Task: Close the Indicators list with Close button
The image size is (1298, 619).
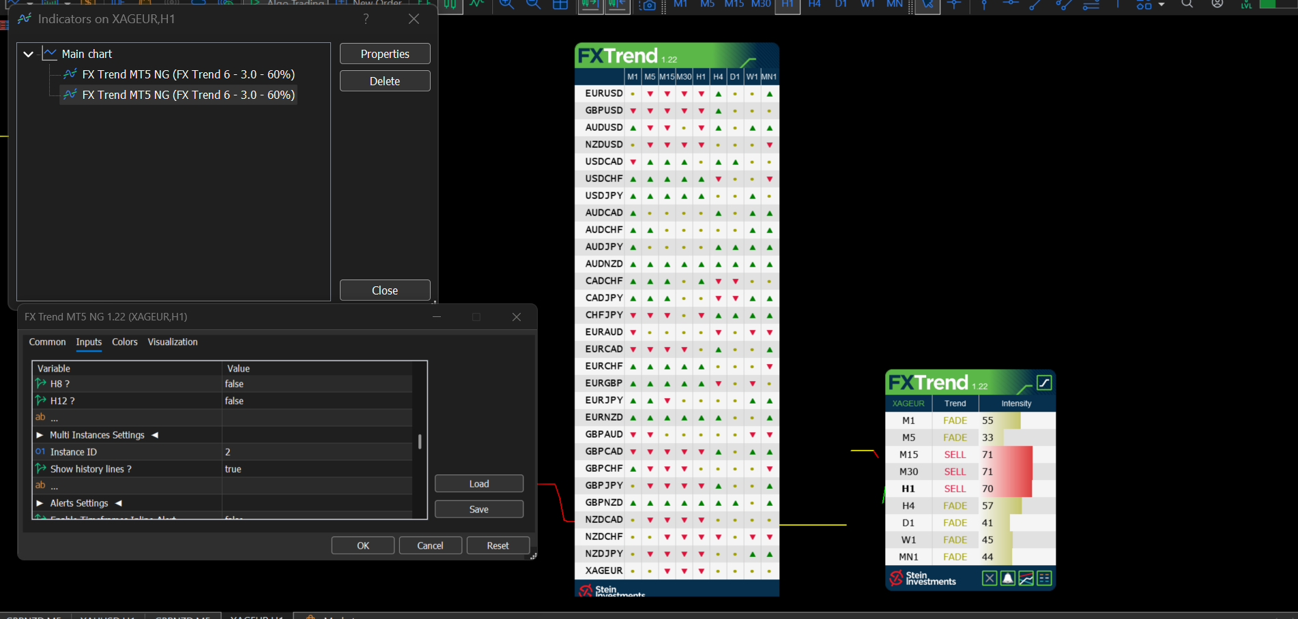Action: click(385, 290)
